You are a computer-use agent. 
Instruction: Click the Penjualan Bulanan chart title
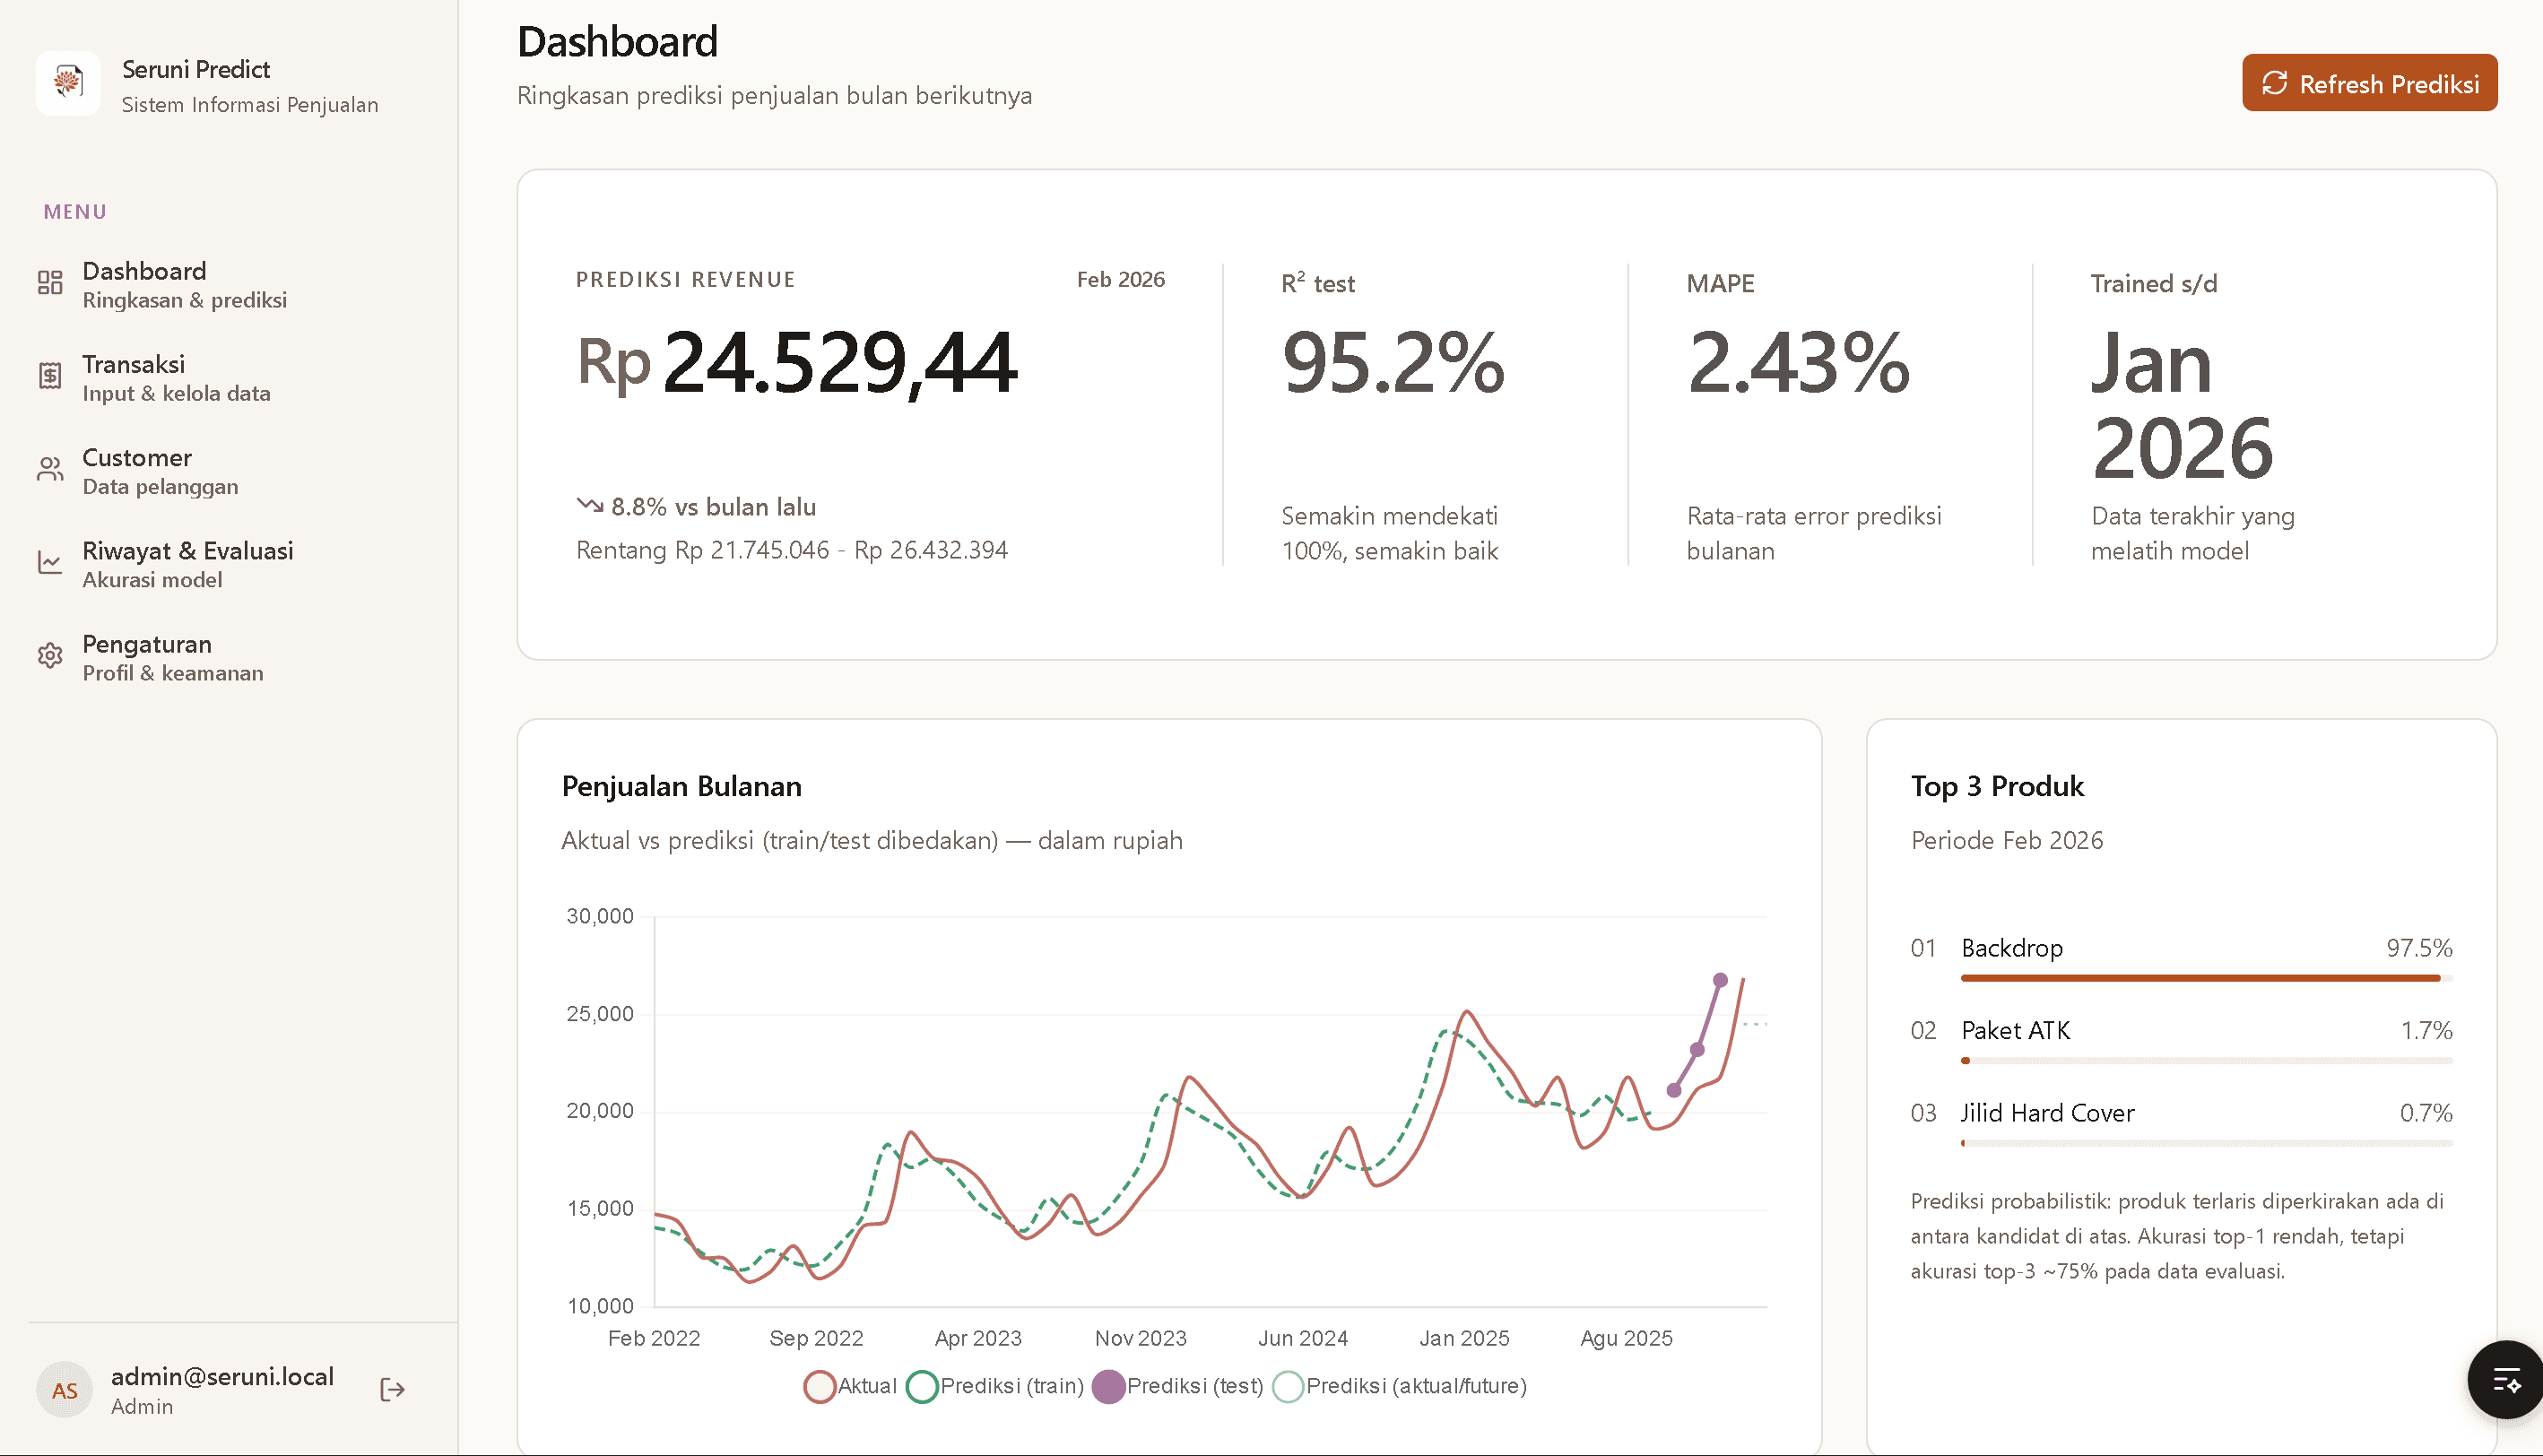[682, 786]
